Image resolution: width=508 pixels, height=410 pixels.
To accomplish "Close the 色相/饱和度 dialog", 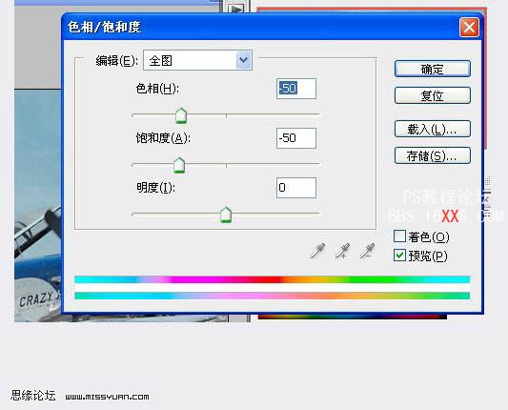I will 469,28.
